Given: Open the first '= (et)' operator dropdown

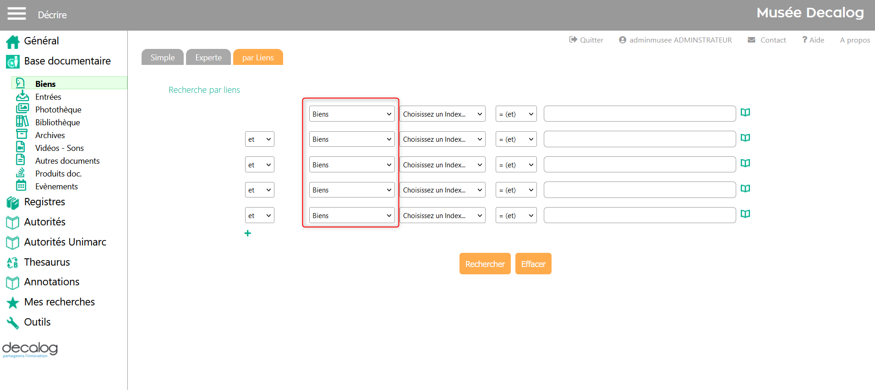Looking at the screenshot, I should point(516,114).
